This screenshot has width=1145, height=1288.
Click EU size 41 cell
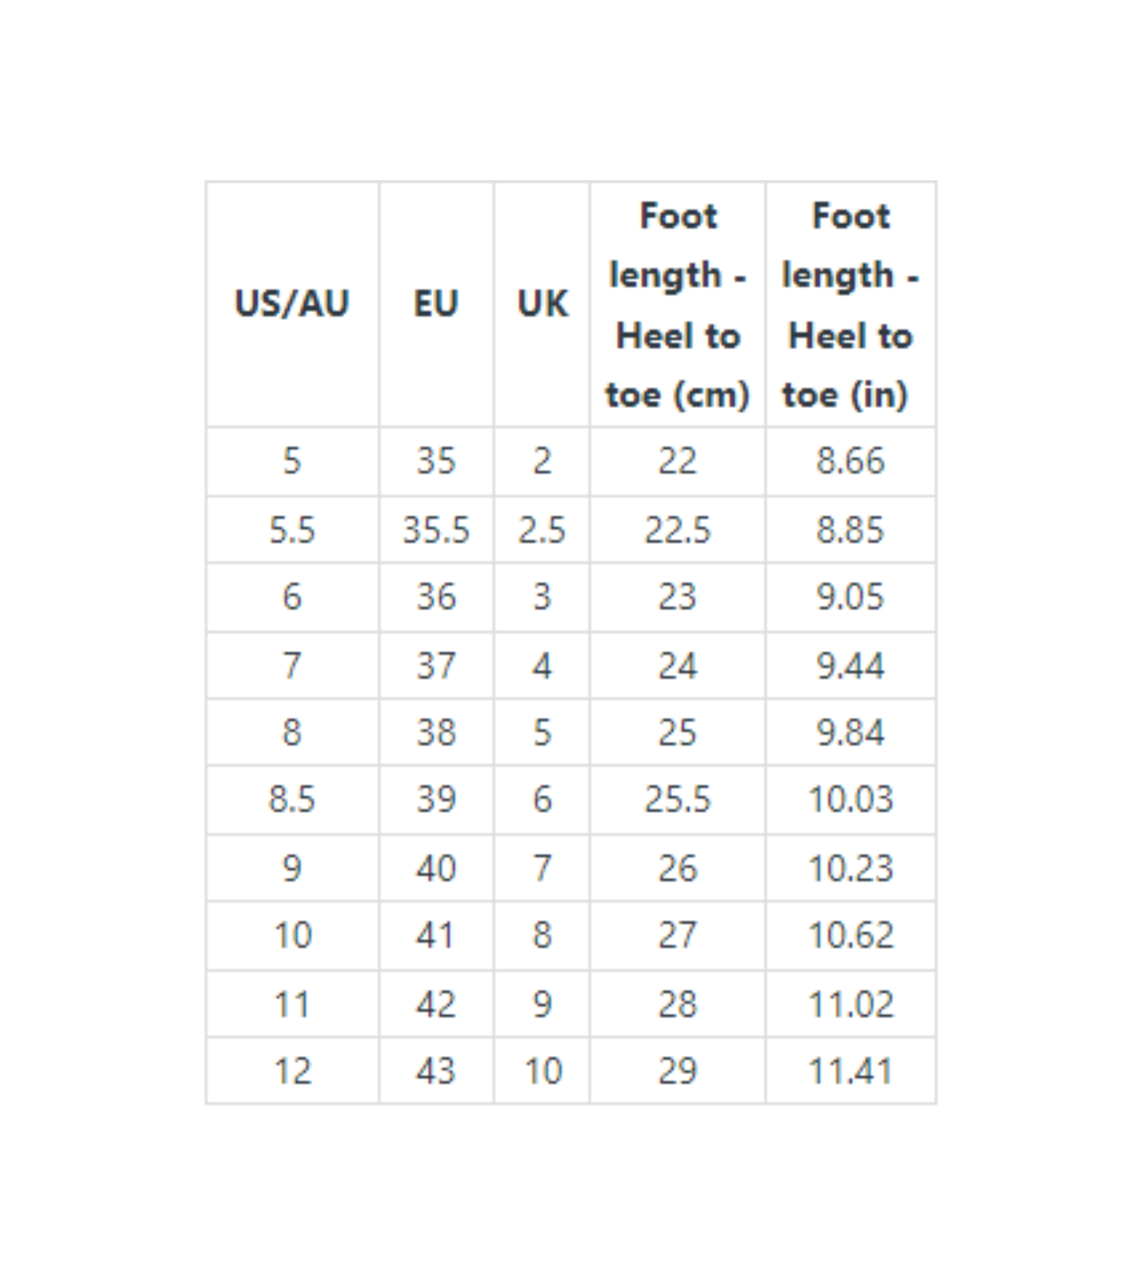pos(436,935)
